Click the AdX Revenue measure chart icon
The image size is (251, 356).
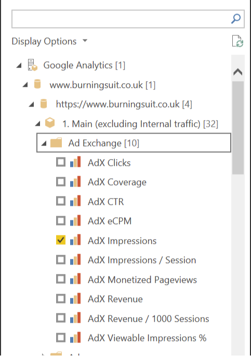click(x=75, y=298)
